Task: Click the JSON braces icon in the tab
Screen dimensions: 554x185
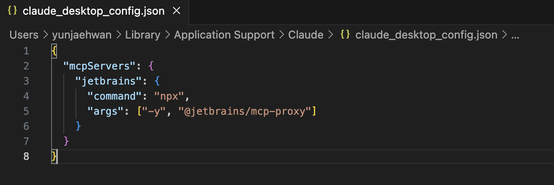Action: pyautogui.click(x=12, y=11)
